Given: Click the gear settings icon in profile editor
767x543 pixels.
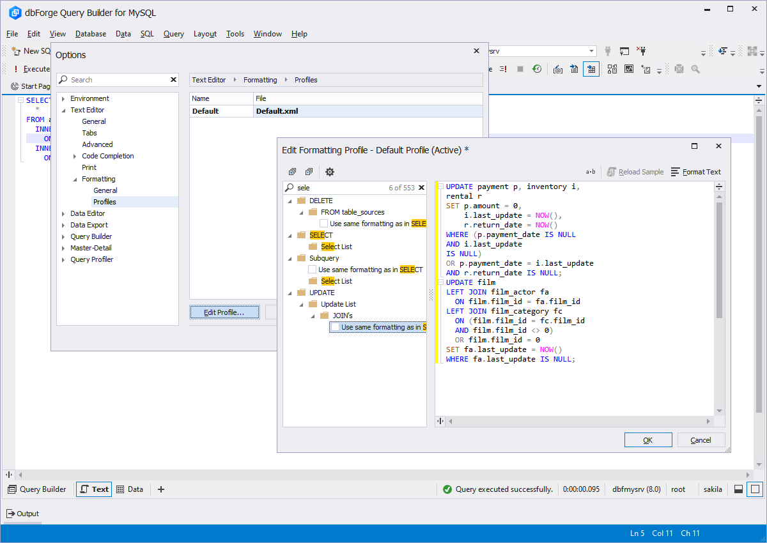Looking at the screenshot, I should click(x=330, y=172).
